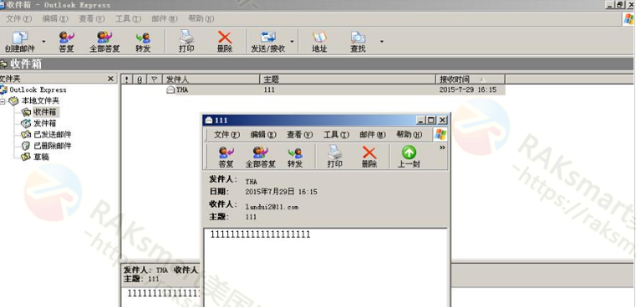Click 答复 (reply) in main toolbar
Viewport: 636px width, 307px height.
(67, 42)
